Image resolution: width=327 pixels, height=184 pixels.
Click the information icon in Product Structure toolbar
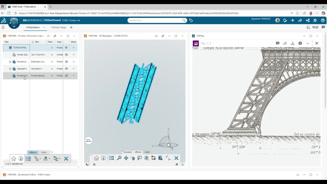click(x=21, y=159)
